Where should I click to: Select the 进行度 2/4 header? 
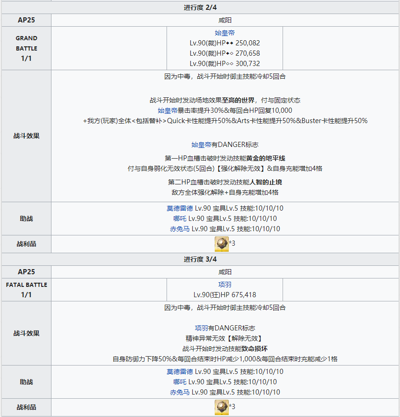click(x=200, y=7)
